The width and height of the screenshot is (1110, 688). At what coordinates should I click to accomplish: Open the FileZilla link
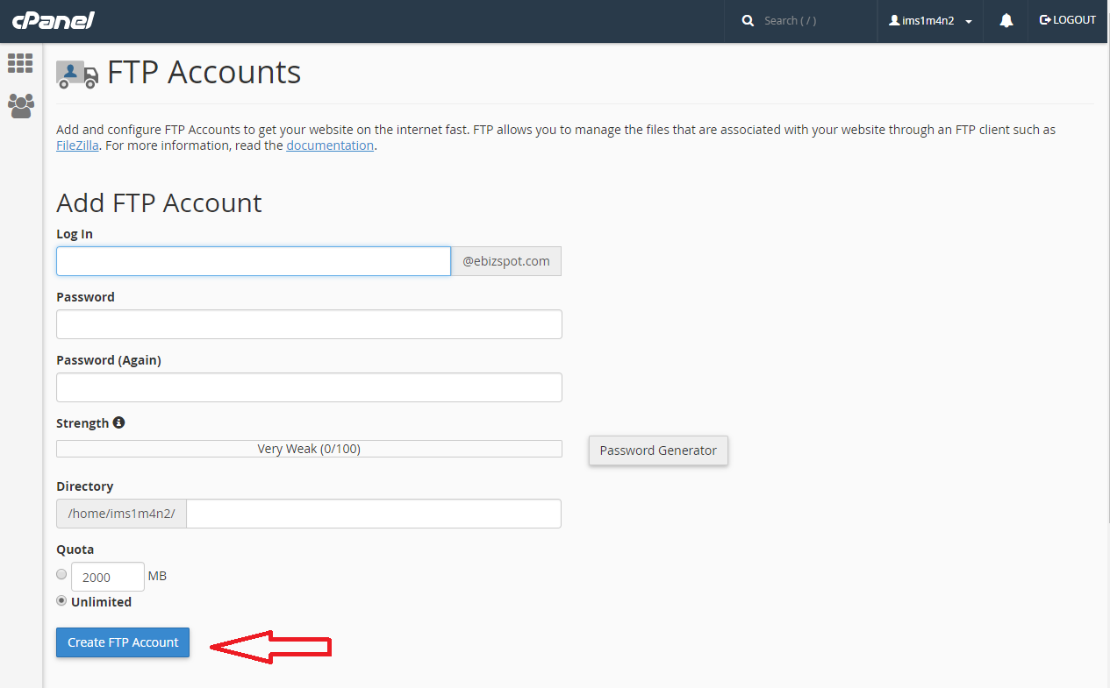(x=77, y=145)
